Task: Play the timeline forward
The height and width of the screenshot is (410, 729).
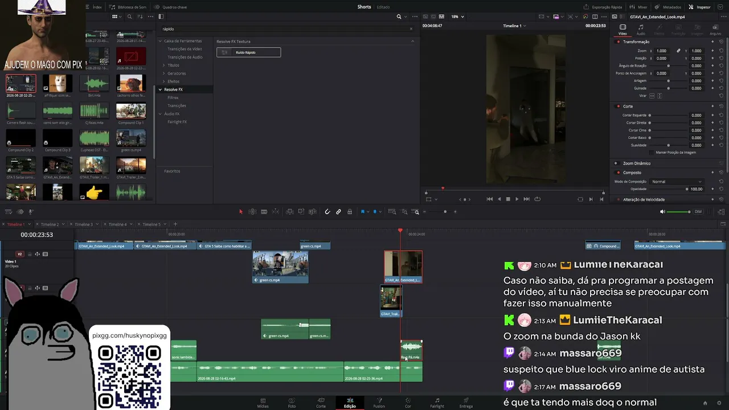Action: (x=517, y=199)
